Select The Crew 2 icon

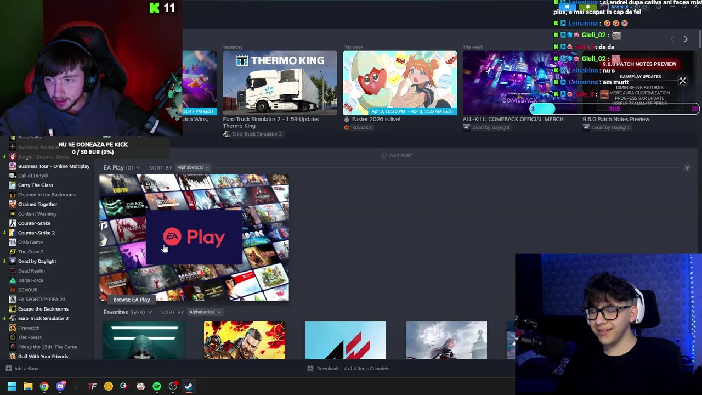13,252
